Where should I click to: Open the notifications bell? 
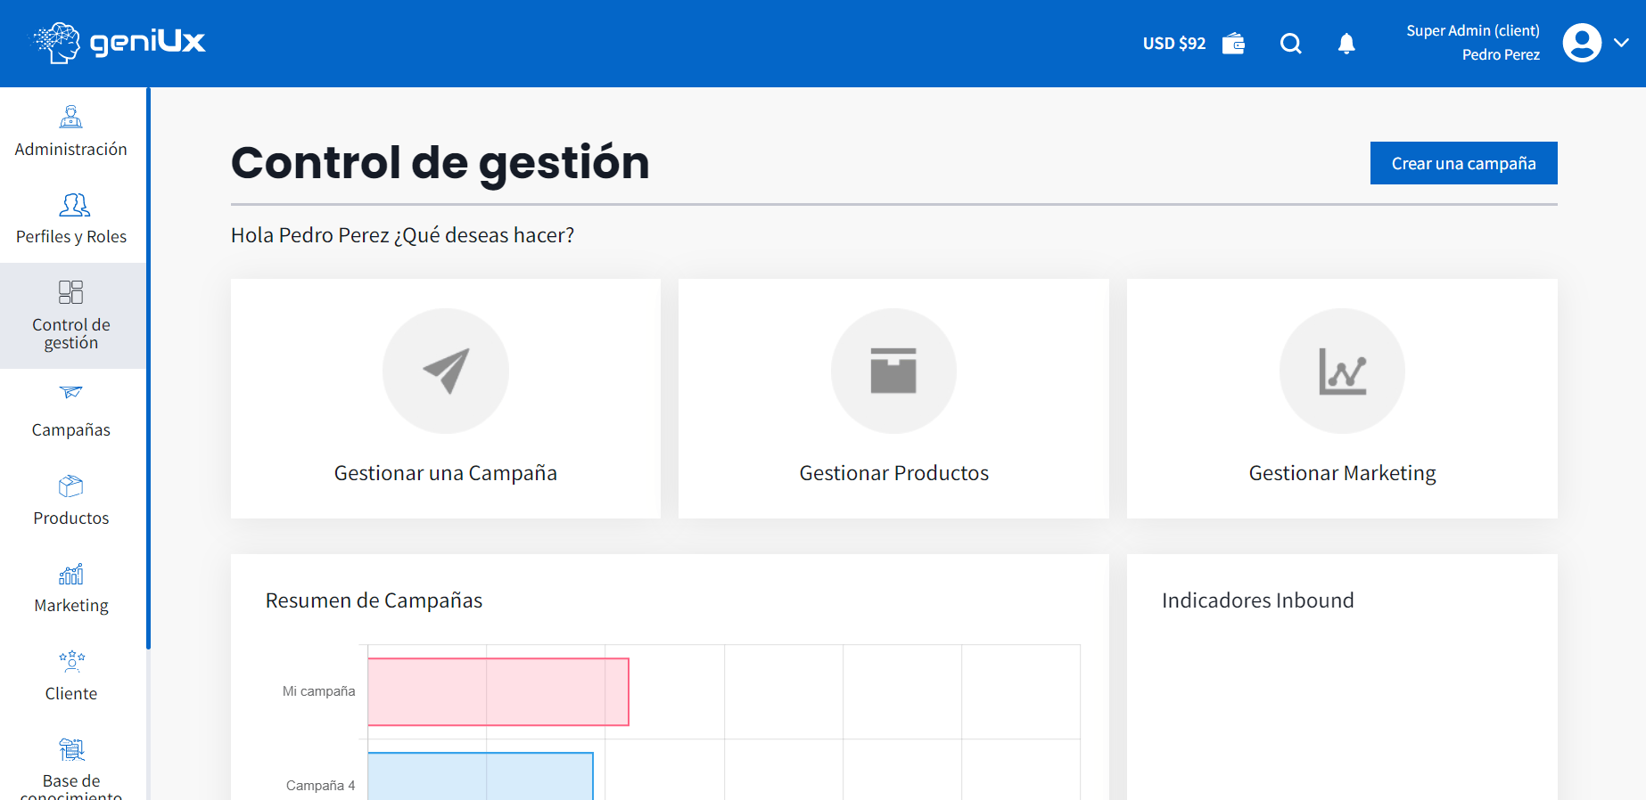point(1346,44)
